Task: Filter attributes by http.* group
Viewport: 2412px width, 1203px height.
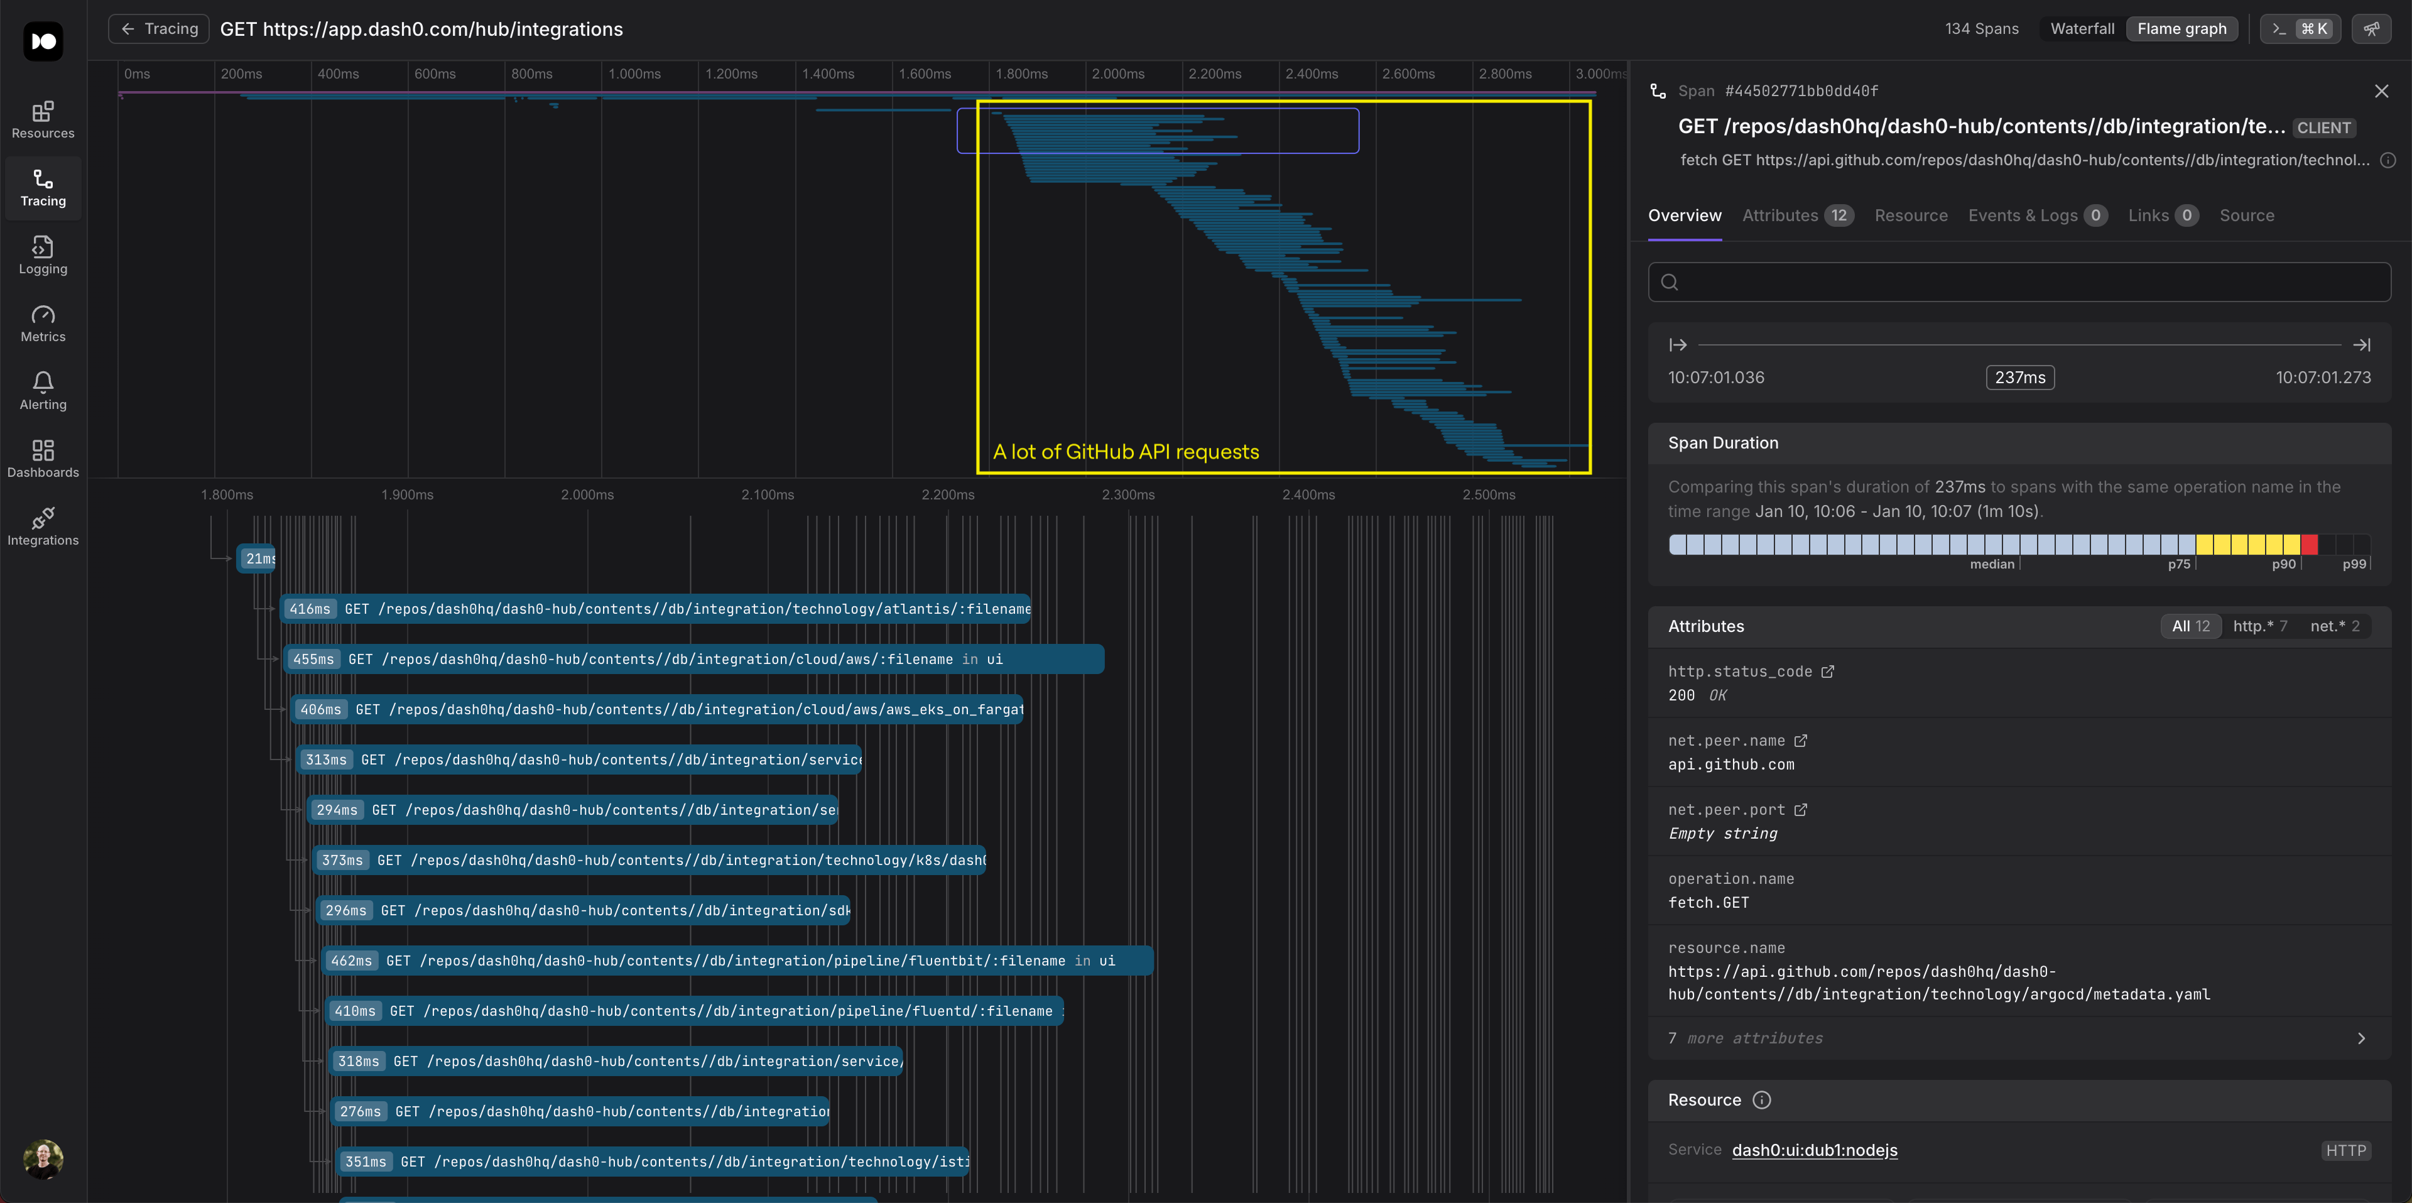Action: 2259,626
